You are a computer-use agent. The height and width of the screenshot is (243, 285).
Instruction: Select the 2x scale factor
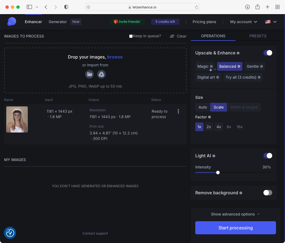point(209,127)
